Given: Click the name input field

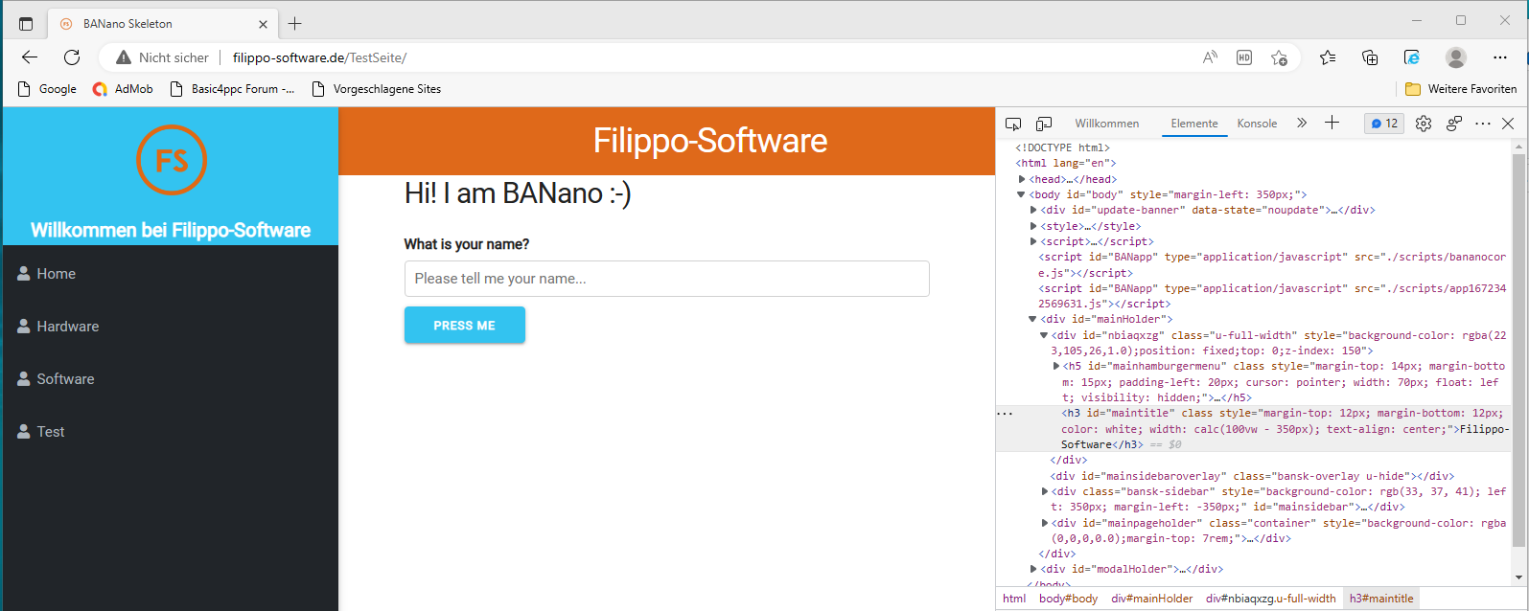Looking at the screenshot, I should coord(666,279).
